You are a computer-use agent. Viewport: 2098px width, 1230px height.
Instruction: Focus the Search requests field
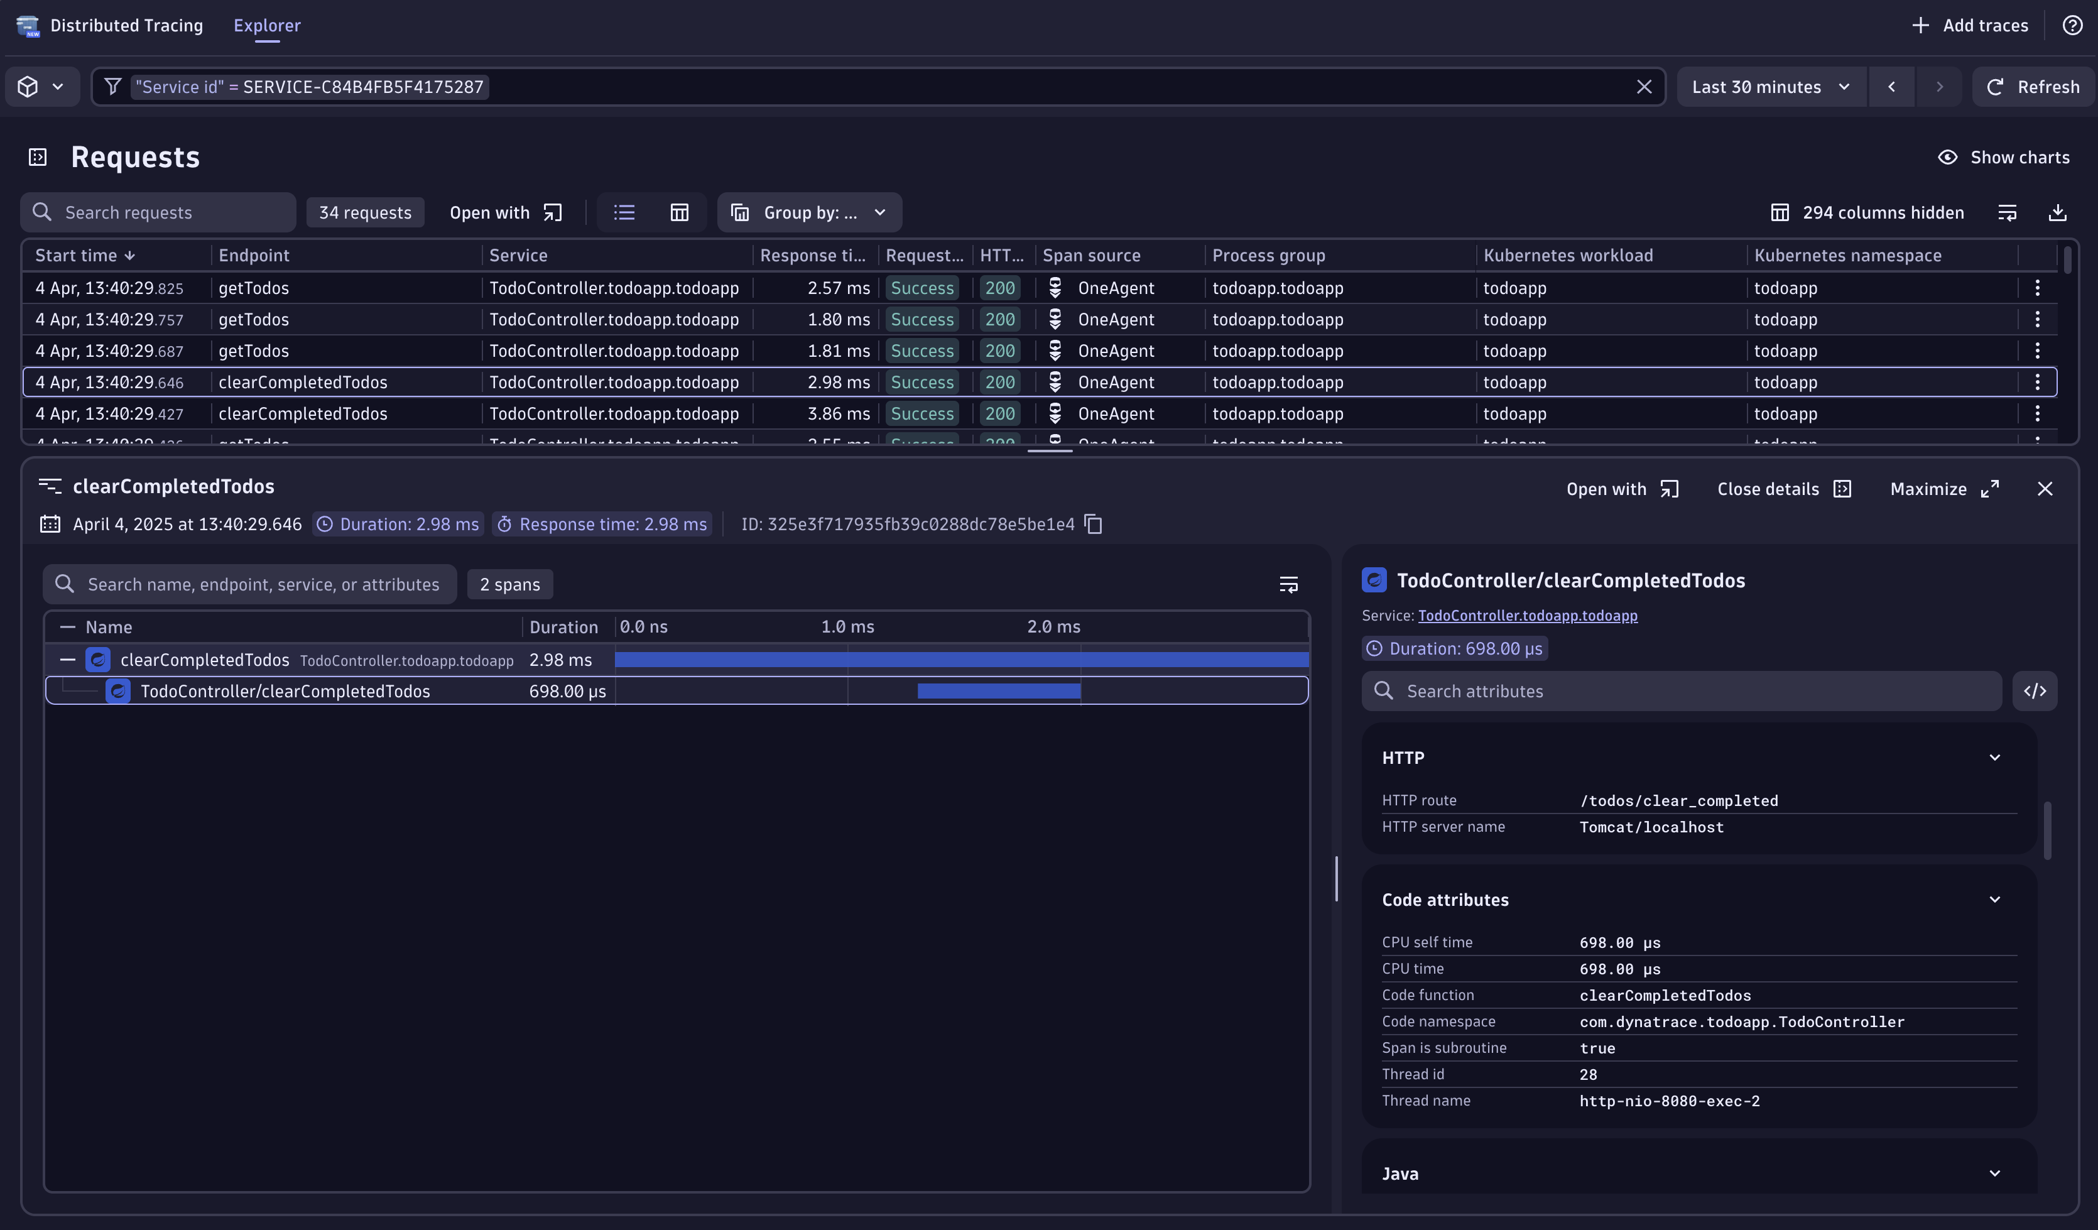click(x=158, y=212)
